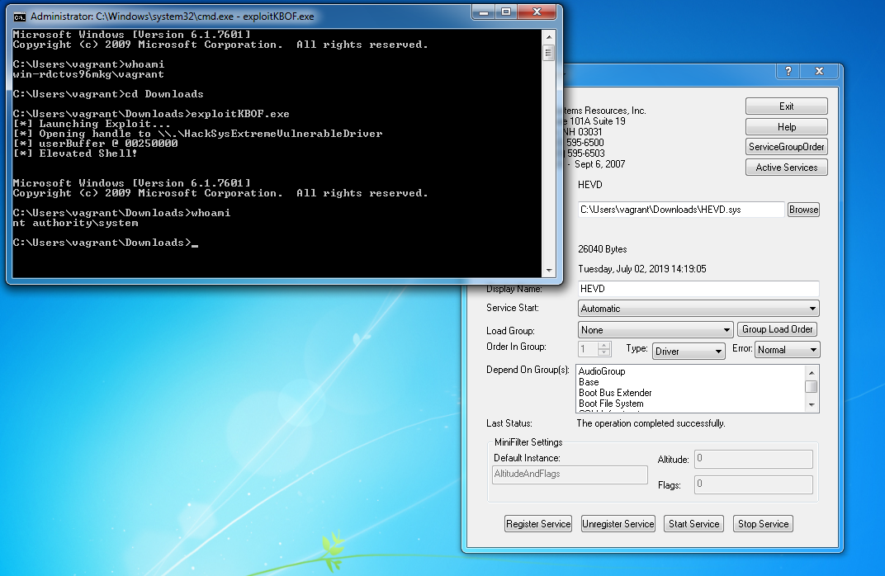Click the Register Service button
The height and width of the screenshot is (576, 885).
click(x=538, y=524)
